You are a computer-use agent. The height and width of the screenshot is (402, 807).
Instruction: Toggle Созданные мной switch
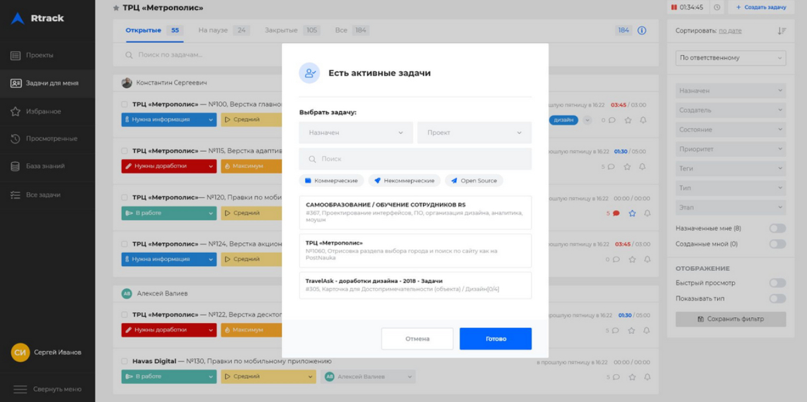tap(777, 244)
